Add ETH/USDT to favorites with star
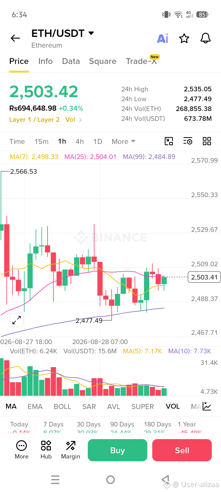 184,38
